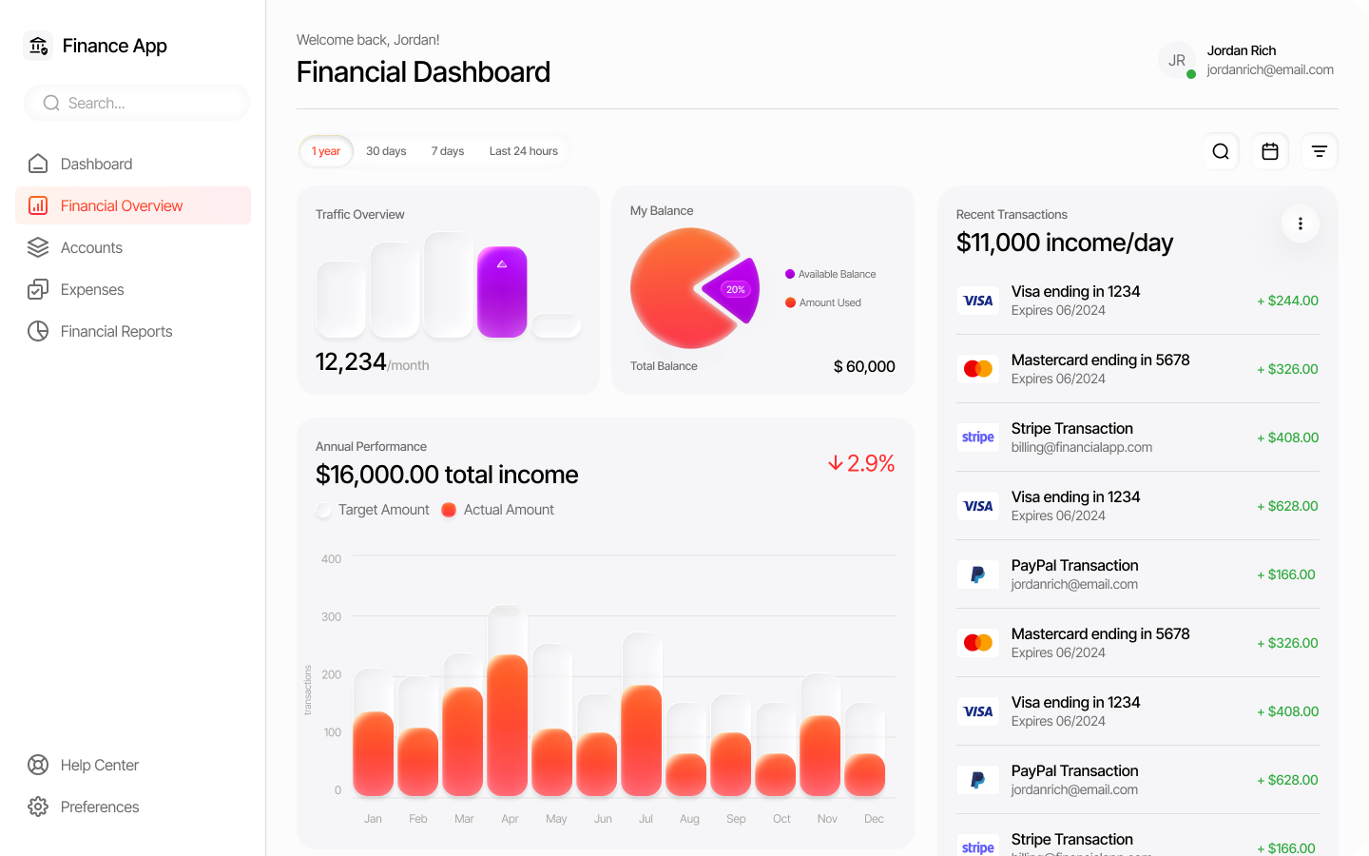Toggle Actual Amount legend item
Screen dimensions: 1369x856
point(498,510)
